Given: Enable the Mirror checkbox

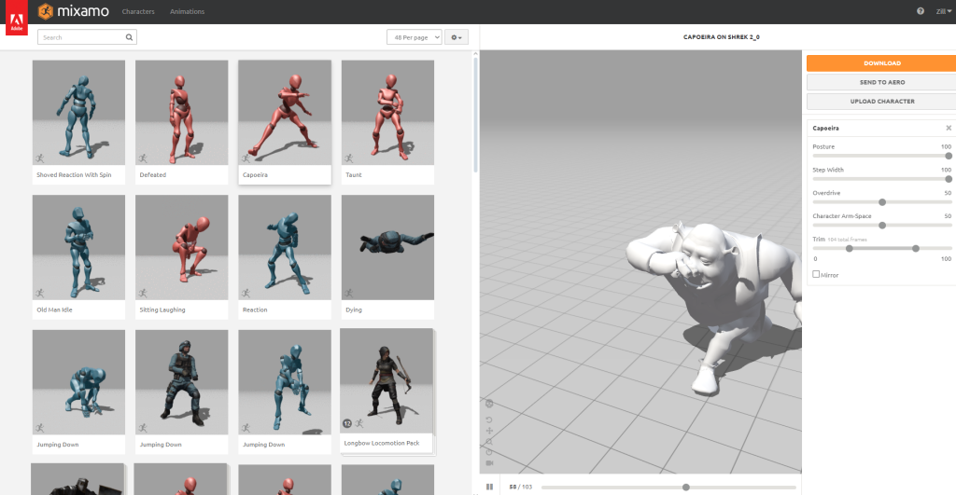Looking at the screenshot, I should pos(816,275).
